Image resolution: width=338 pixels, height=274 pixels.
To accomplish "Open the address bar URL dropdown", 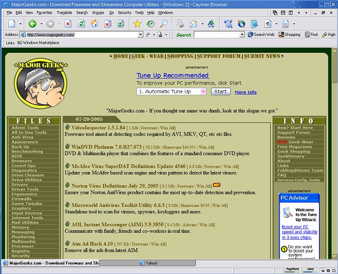I will pos(140,34).
